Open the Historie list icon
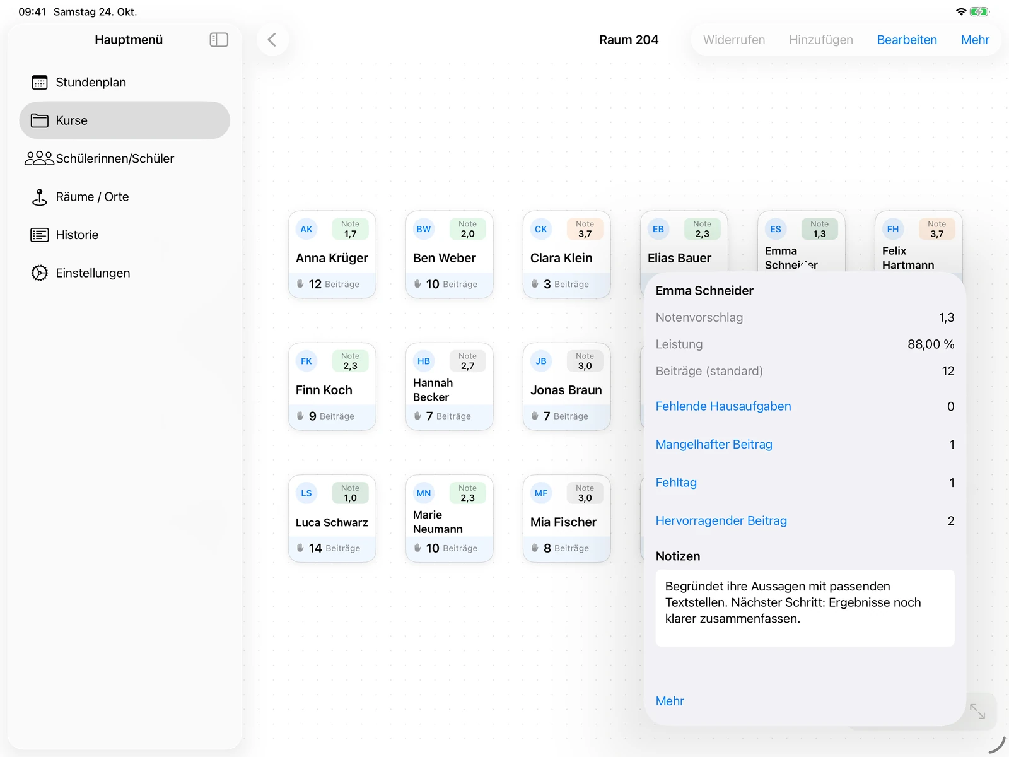This screenshot has height=757, width=1009. pos(40,235)
